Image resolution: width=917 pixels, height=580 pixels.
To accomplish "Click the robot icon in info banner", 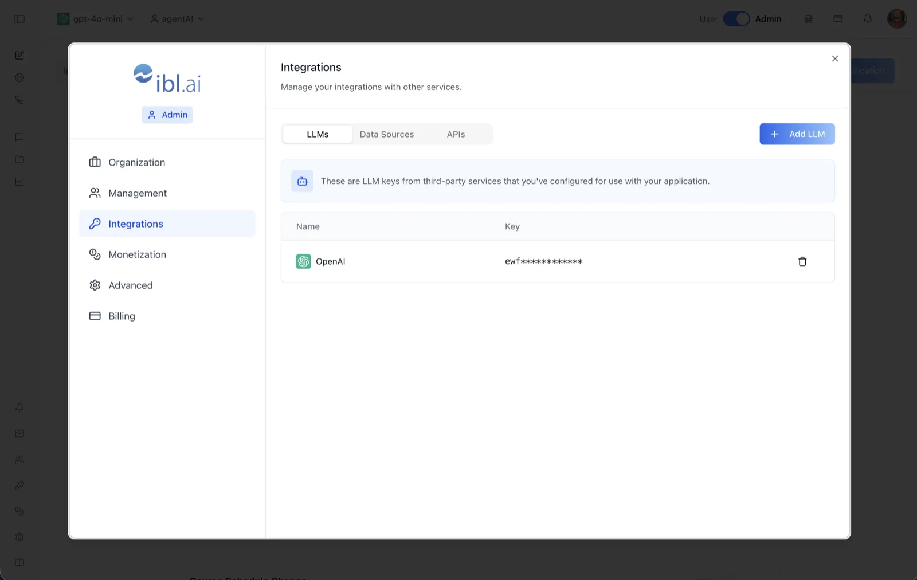I will pos(302,181).
